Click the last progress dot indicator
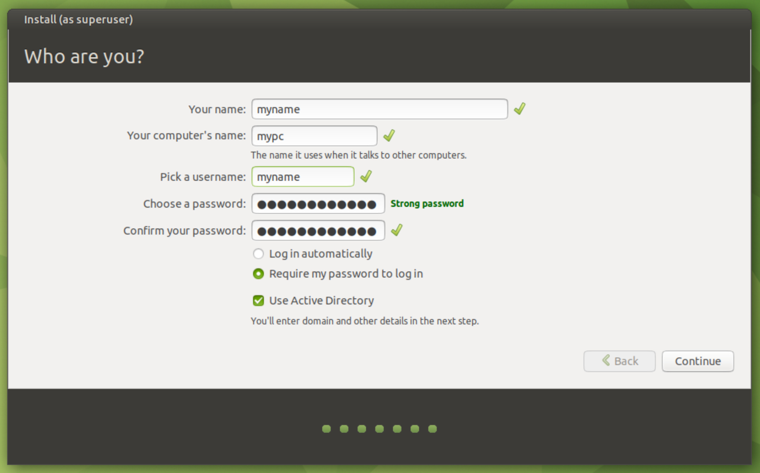Viewport: 760px width, 473px height. pos(433,429)
